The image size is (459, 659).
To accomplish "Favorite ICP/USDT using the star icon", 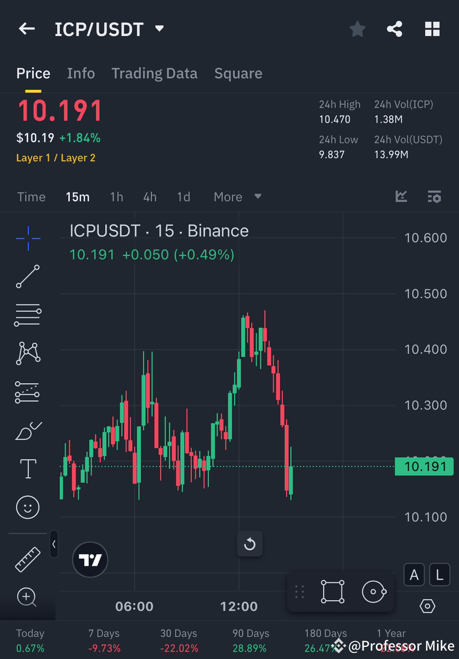I will (357, 29).
